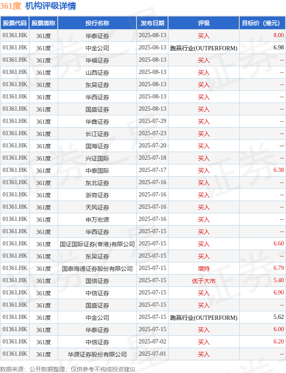Click 买入 rating in the 天风证券 row

click(x=204, y=207)
